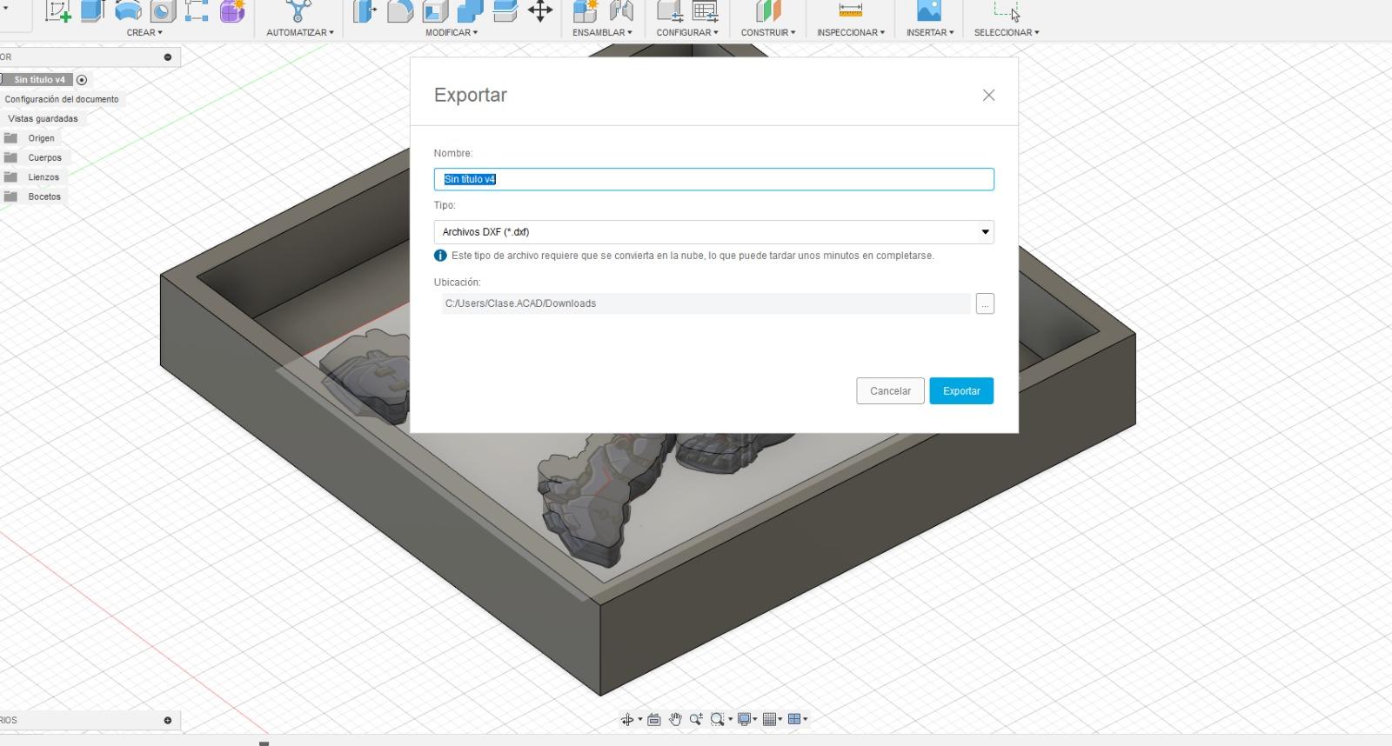Click the Insert image icon

(x=929, y=10)
